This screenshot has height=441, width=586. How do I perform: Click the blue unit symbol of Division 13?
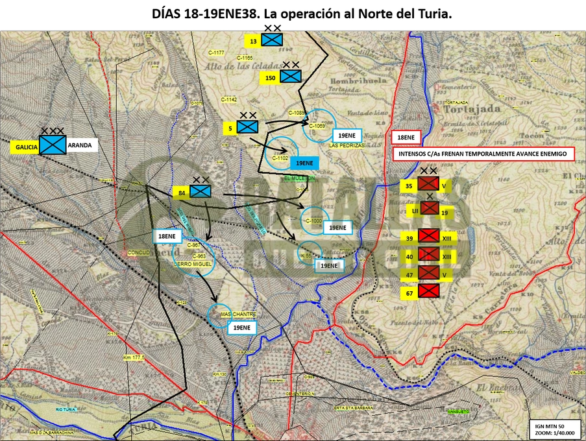tap(272, 40)
